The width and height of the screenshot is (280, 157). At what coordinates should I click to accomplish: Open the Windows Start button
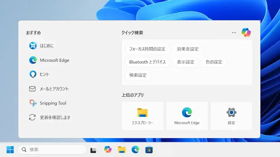10,150
